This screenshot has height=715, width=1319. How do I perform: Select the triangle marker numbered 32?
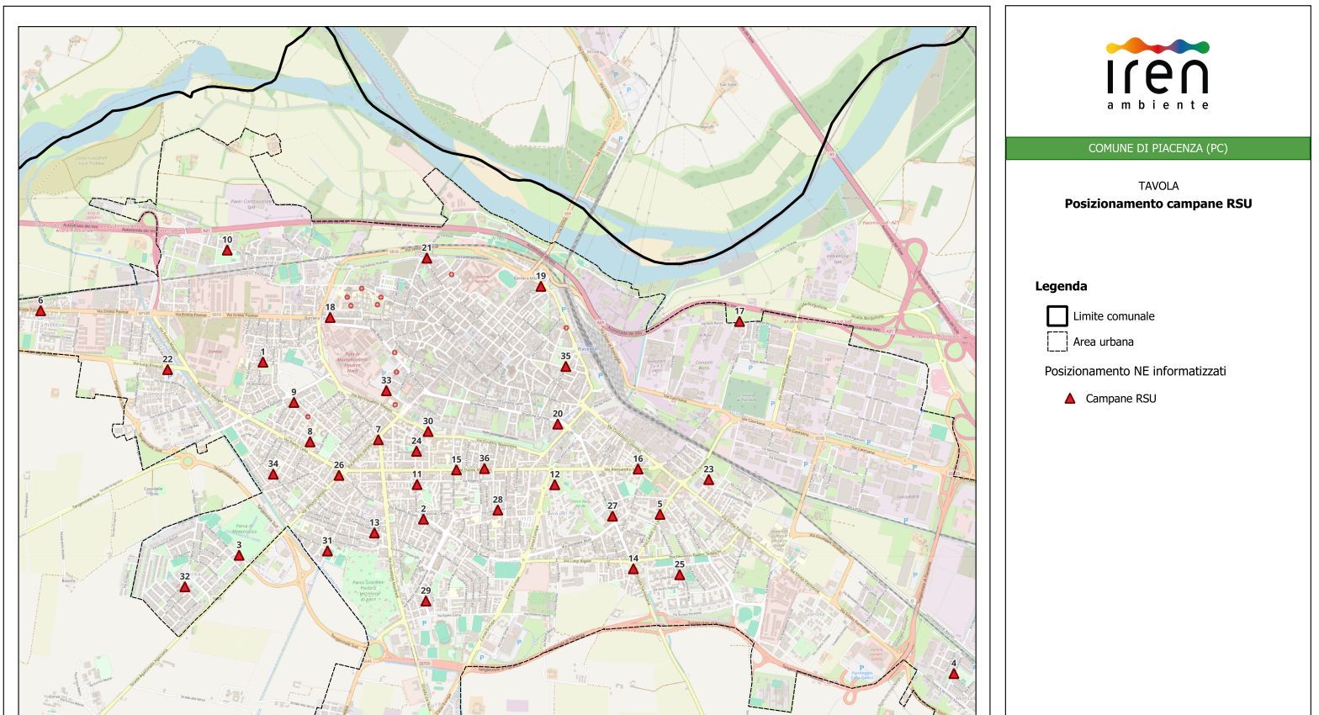pyautogui.click(x=185, y=587)
